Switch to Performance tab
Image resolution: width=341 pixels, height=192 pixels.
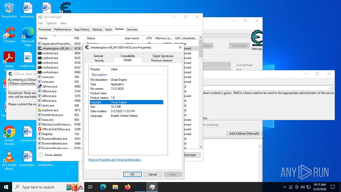point(63,29)
